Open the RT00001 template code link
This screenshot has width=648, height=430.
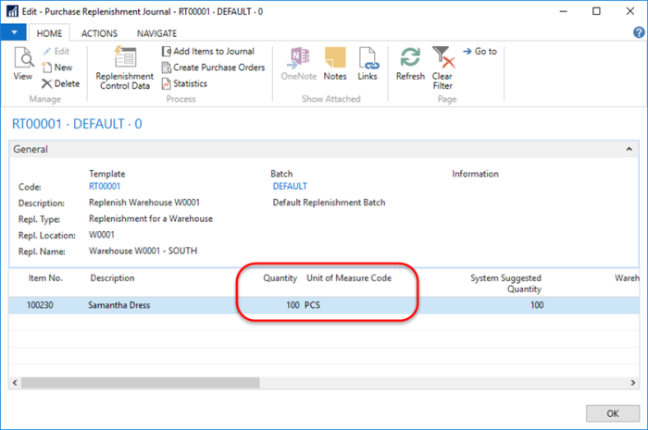tap(105, 187)
